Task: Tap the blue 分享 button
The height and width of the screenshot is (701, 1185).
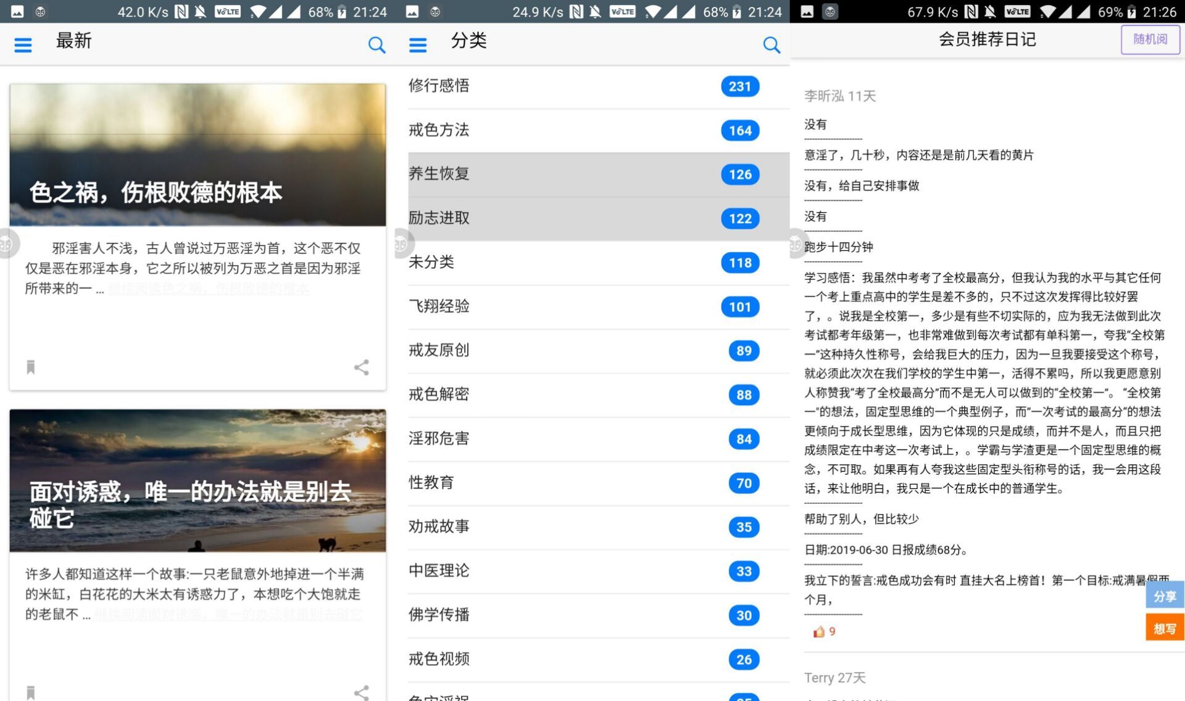Action: pos(1165,596)
